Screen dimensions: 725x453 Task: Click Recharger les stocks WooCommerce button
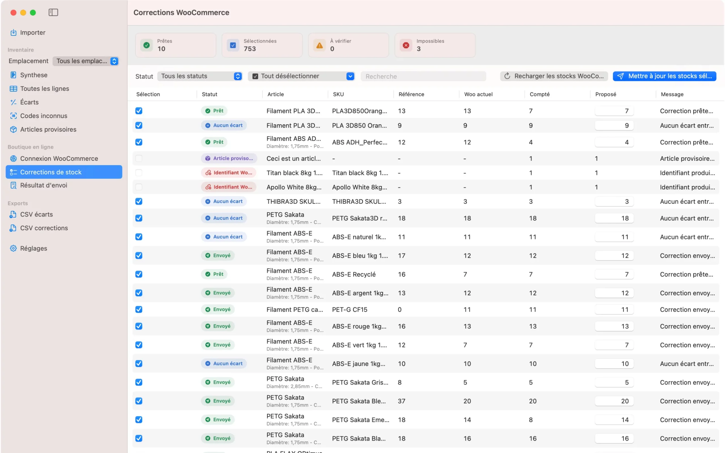click(554, 76)
